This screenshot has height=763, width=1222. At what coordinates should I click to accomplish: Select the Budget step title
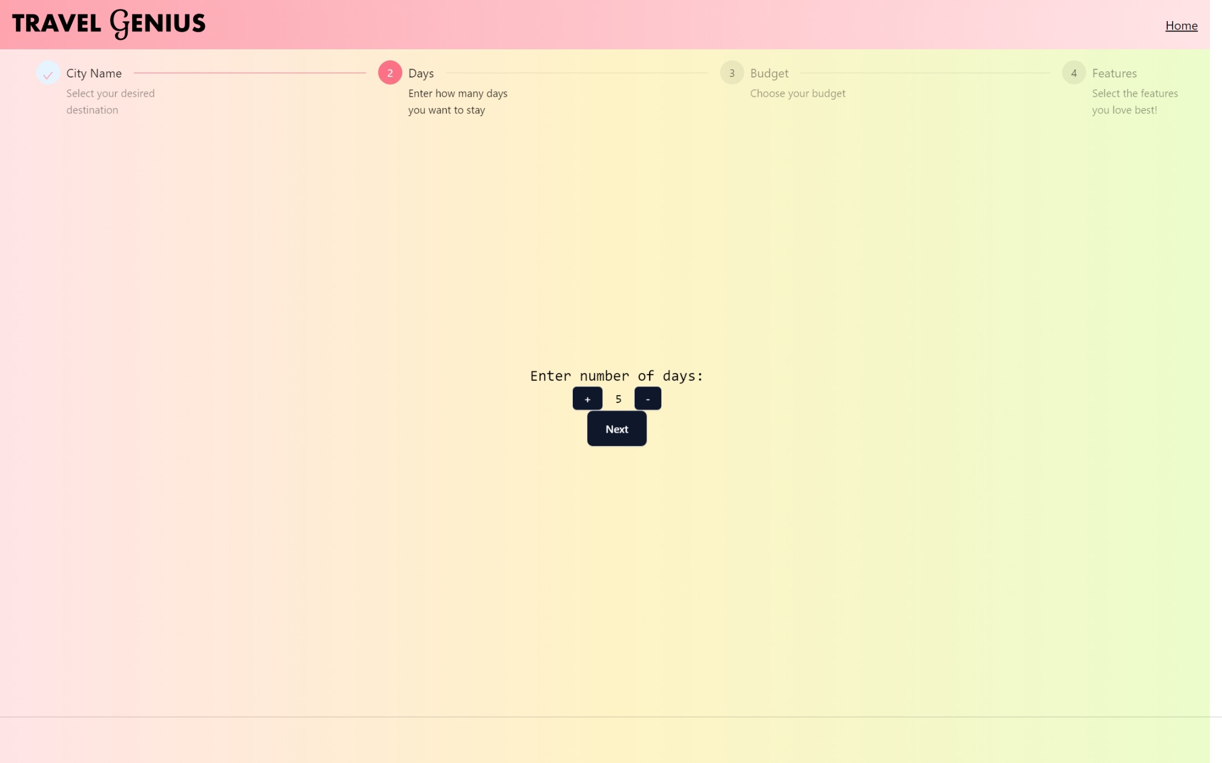pos(769,73)
